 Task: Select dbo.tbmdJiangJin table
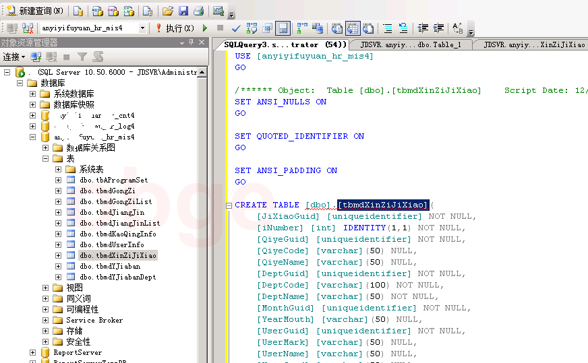click(112, 212)
